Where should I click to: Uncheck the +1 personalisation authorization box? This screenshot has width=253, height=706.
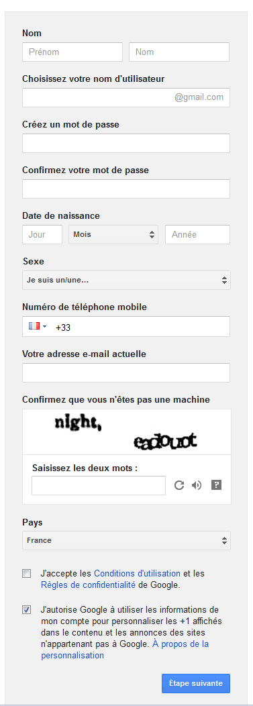click(27, 610)
